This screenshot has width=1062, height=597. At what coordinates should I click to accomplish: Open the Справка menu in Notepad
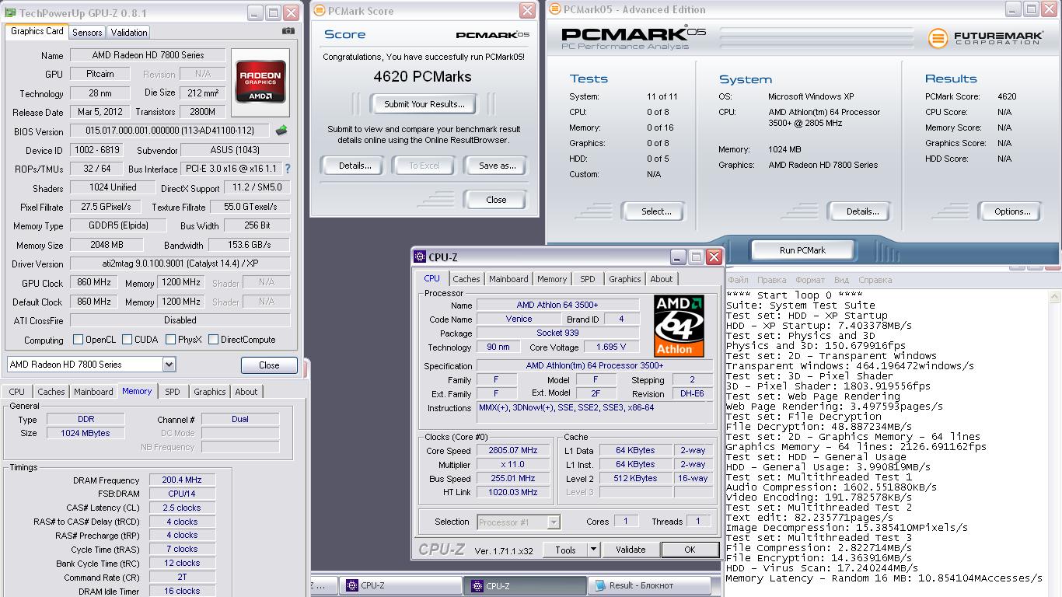tap(875, 280)
